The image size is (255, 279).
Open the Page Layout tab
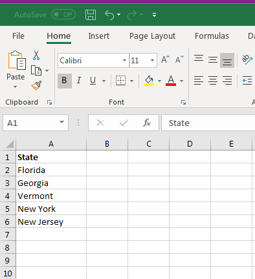(152, 36)
